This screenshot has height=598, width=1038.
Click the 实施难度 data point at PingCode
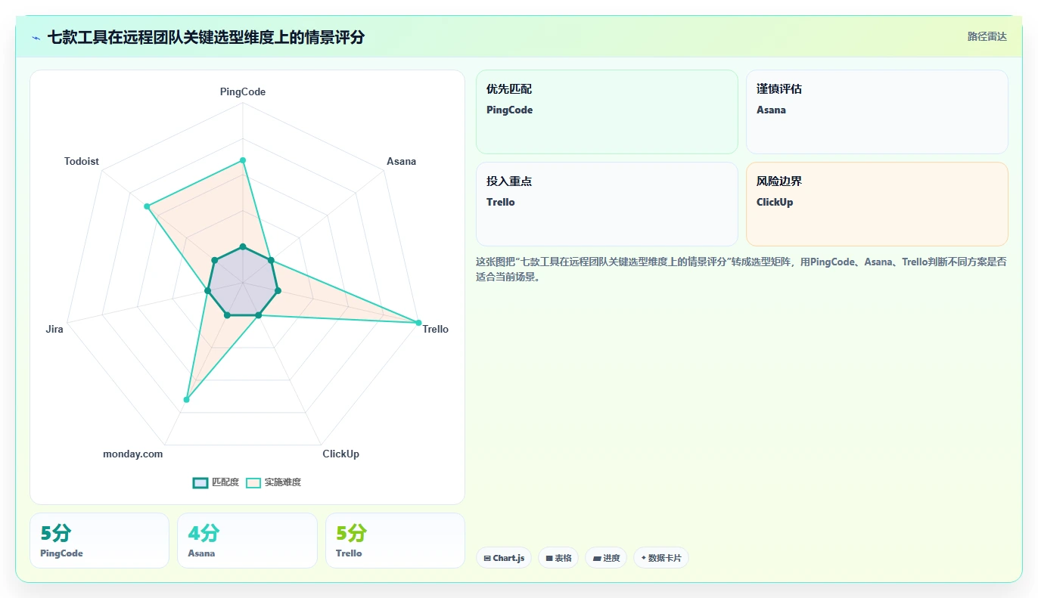(x=243, y=160)
